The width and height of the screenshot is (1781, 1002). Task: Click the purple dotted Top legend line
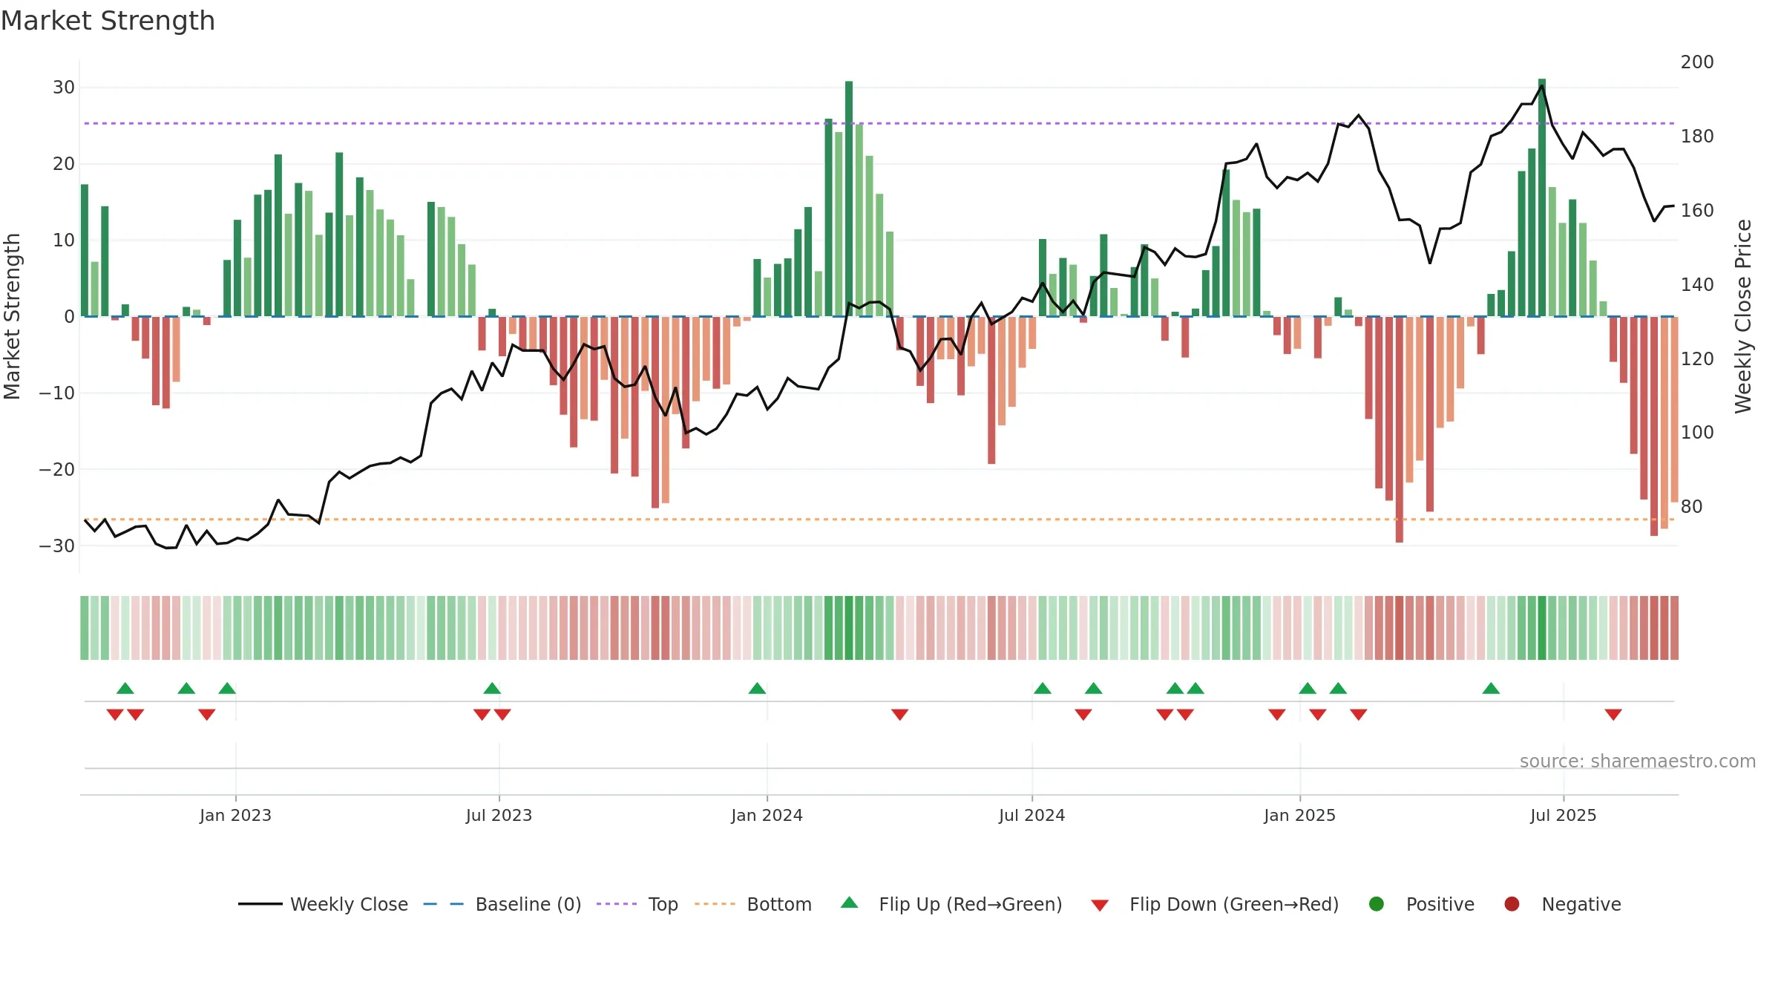click(617, 904)
